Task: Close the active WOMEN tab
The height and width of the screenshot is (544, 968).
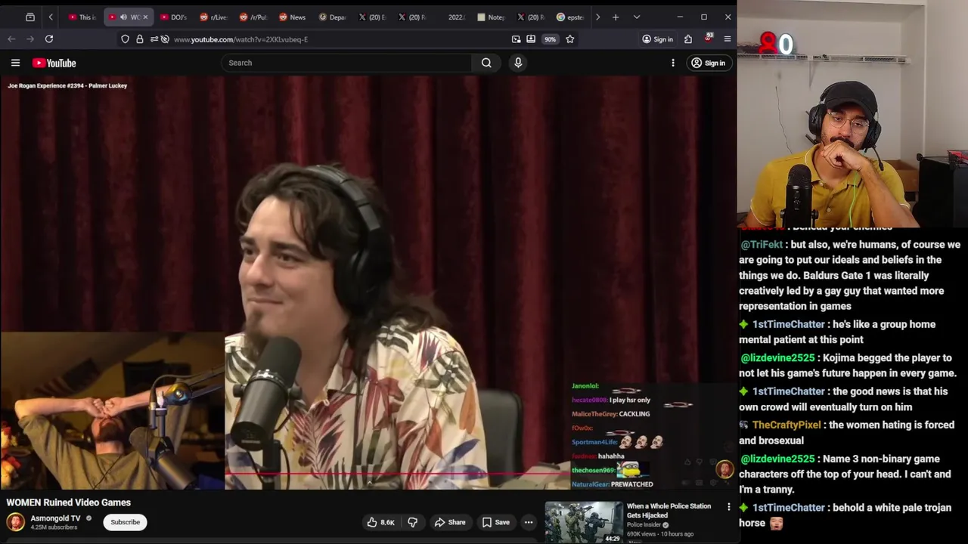Action: (145, 17)
